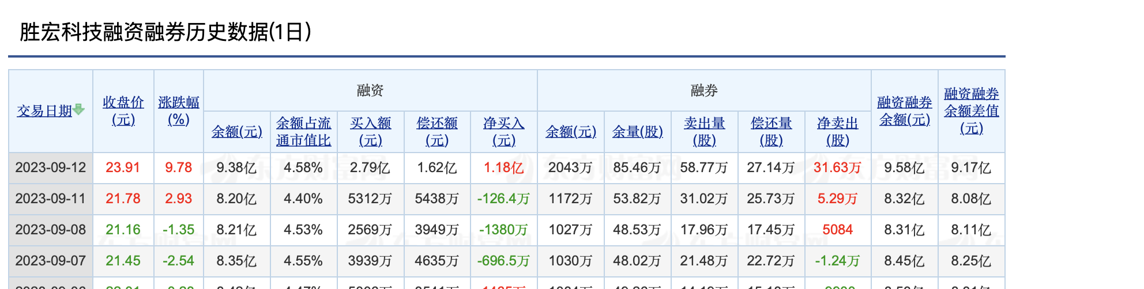
Task: Click securities balance 2043万
Action: [x=571, y=168]
